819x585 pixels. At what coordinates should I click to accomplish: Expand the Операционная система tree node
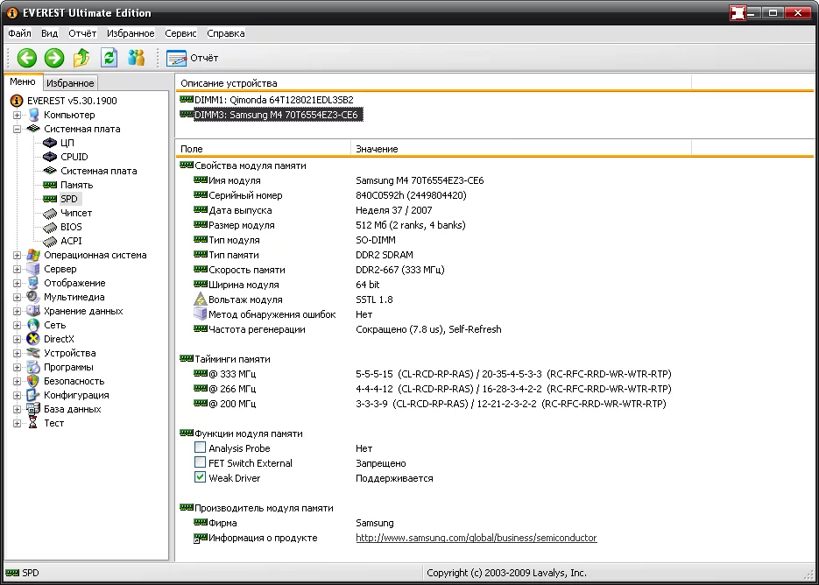pos(17,255)
